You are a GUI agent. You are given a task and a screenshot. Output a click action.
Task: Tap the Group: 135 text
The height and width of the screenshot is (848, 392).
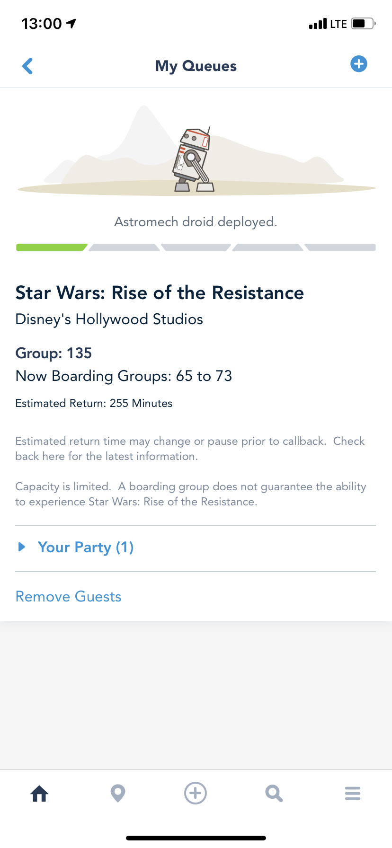click(x=53, y=353)
